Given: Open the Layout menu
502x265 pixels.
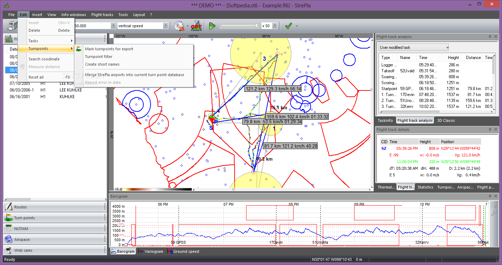Looking at the screenshot, I should click(139, 15).
